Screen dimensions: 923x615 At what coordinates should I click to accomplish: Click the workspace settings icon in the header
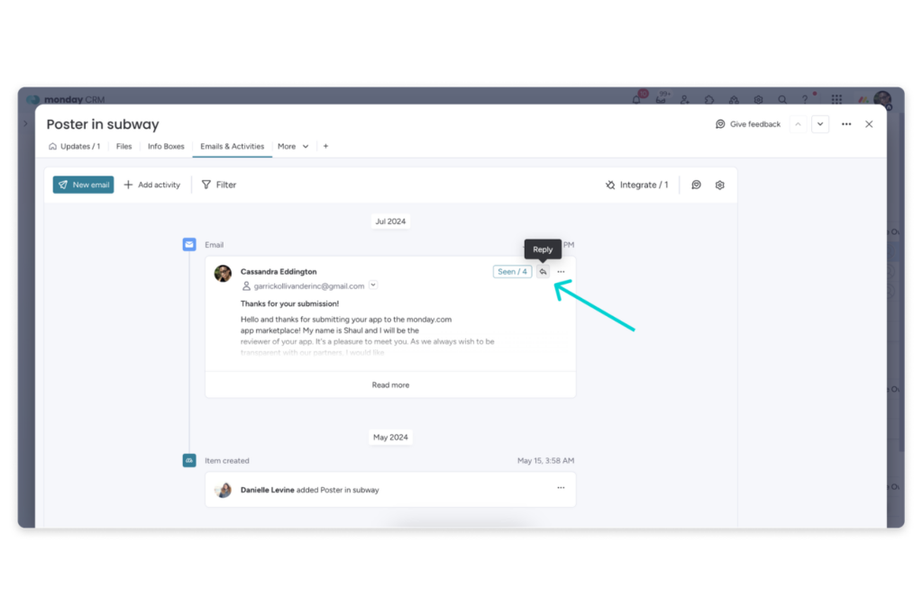click(x=758, y=100)
